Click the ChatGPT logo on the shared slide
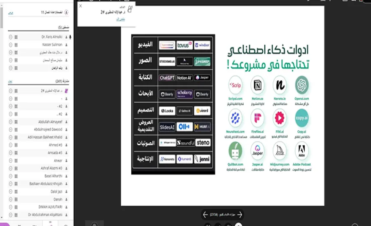This screenshot has width=371, height=226. point(167,78)
